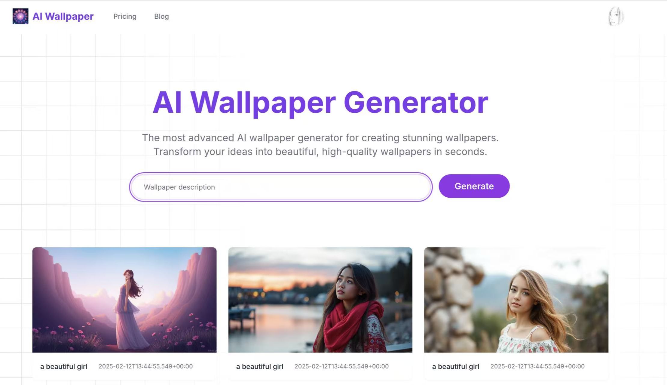Click the third wallpaper's timestamp text
Screen dimensions: 667x385
click(x=538, y=366)
